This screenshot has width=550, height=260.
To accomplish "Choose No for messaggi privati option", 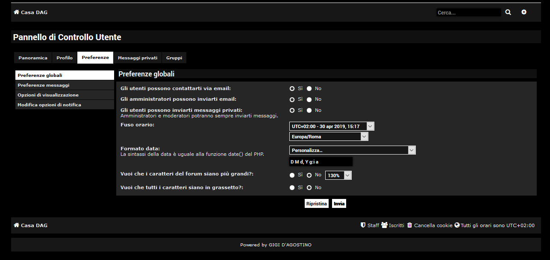I will 309,110.
